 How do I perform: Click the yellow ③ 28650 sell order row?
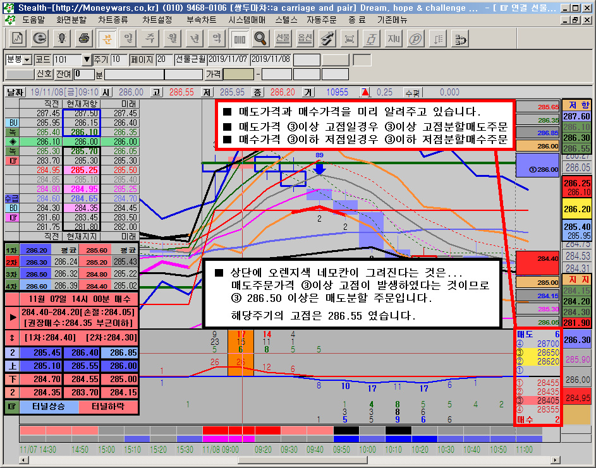pyautogui.click(x=538, y=352)
